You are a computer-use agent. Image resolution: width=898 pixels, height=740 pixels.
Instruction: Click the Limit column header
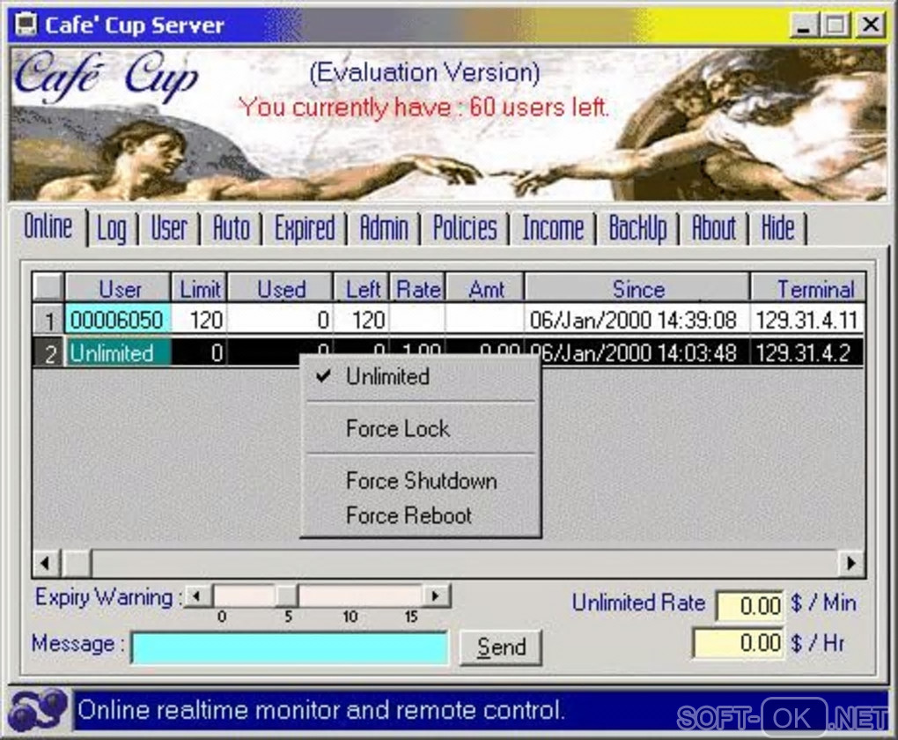199,288
